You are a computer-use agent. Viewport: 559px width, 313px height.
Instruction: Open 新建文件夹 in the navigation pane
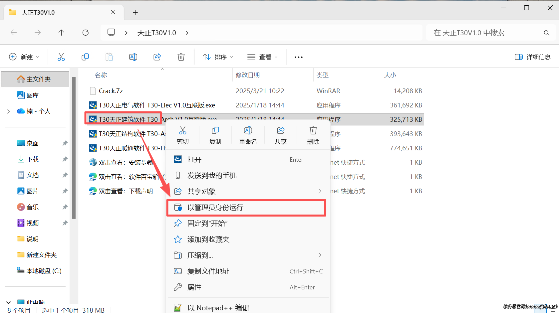click(x=37, y=255)
